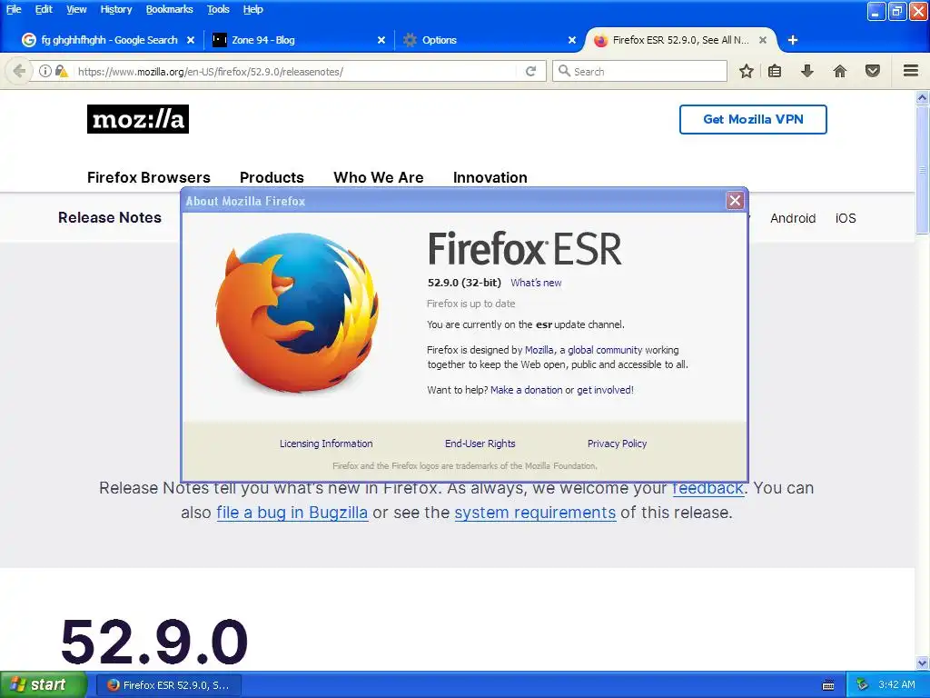Open a new tab with the plus icon
Screen dimensions: 930x698
point(792,40)
